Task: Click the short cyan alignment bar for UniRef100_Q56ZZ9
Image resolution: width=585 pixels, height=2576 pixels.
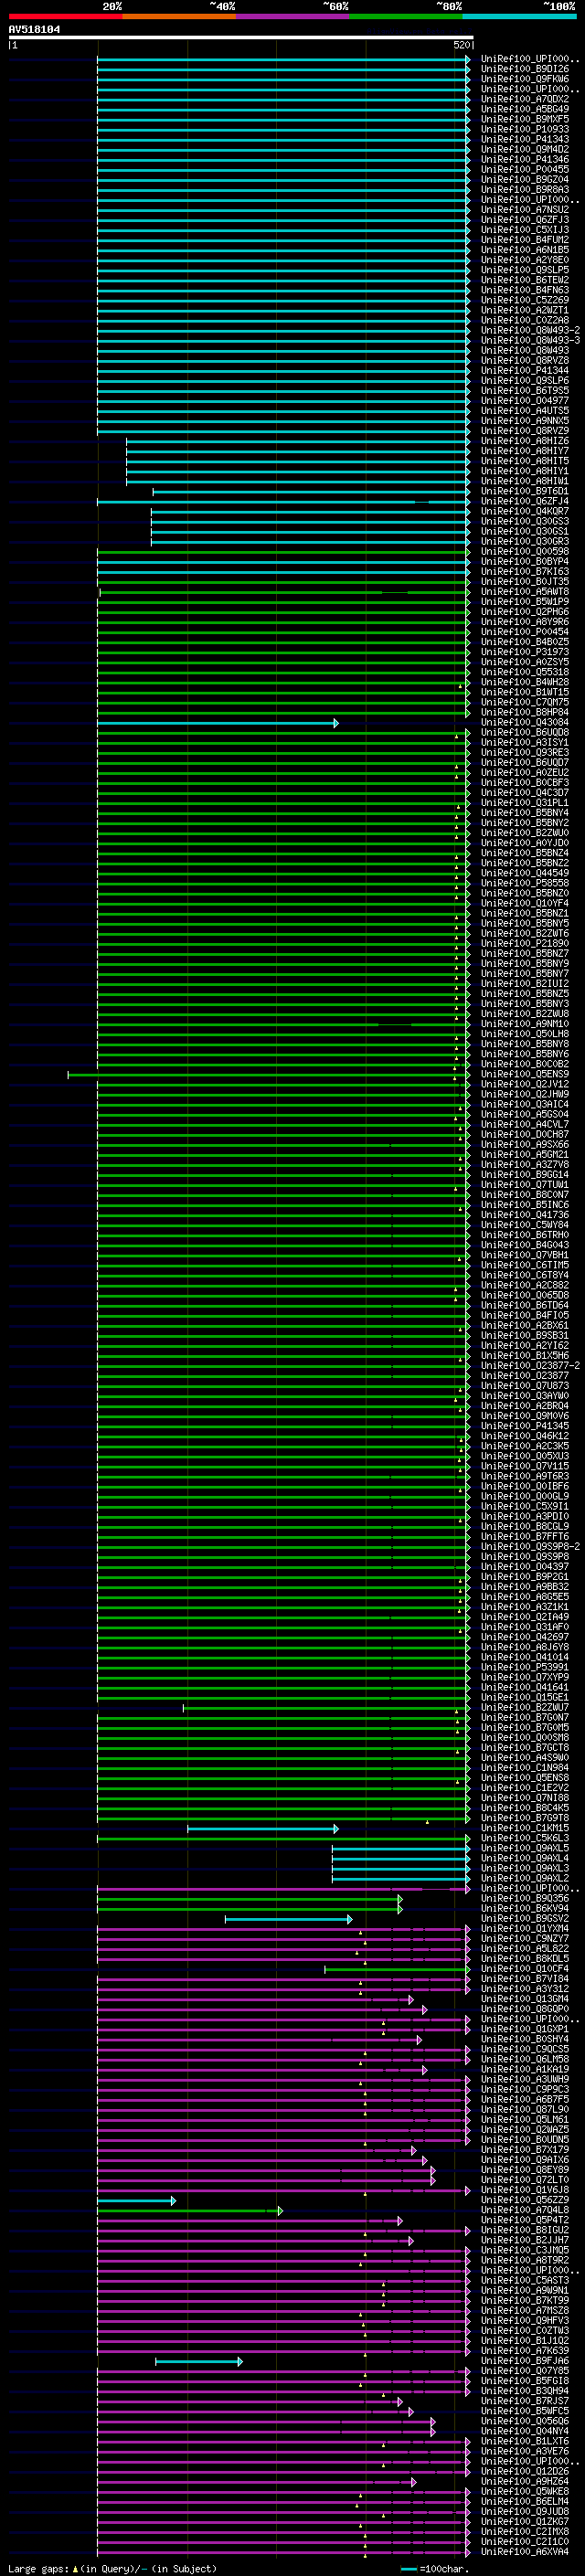Action: coord(136,2200)
